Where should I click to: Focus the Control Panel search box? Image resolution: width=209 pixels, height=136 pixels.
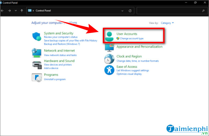pos(172,11)
